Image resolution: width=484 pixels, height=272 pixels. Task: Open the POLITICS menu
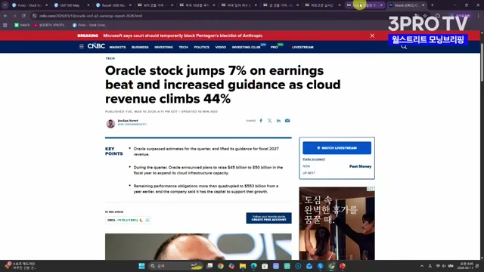[x=202, y=47]
